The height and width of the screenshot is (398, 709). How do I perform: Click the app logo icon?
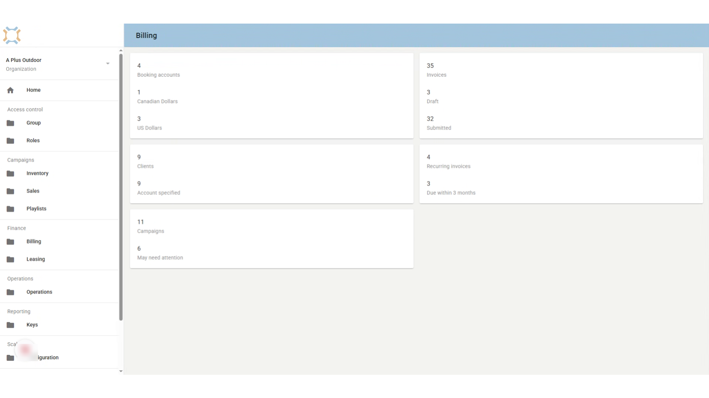tap(12, 35)
